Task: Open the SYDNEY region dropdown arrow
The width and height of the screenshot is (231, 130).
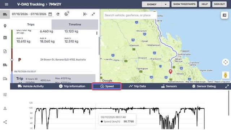Action: click(166, 4)
